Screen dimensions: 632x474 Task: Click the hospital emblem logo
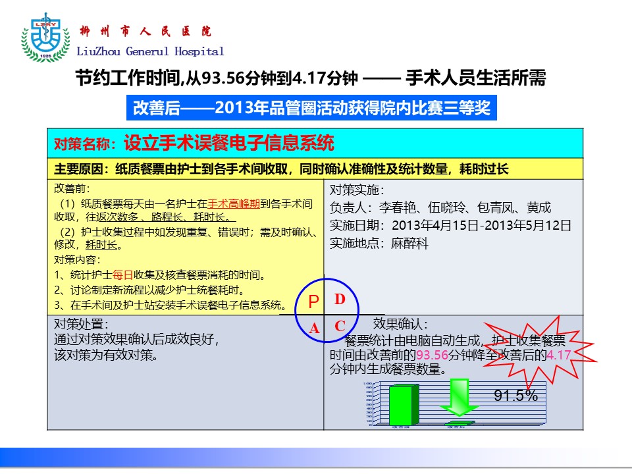click(43, 39)
